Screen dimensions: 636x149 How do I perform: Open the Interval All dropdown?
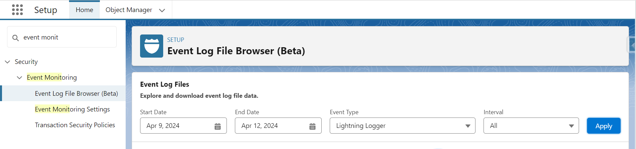coord(531,126)
